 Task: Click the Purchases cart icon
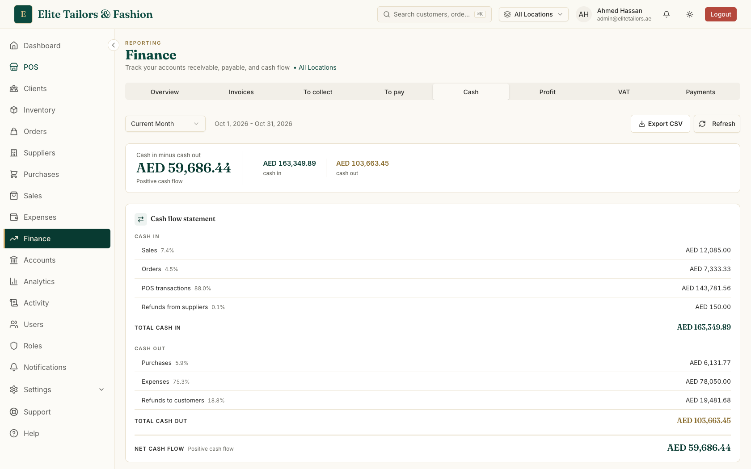(x=14, y=174)
